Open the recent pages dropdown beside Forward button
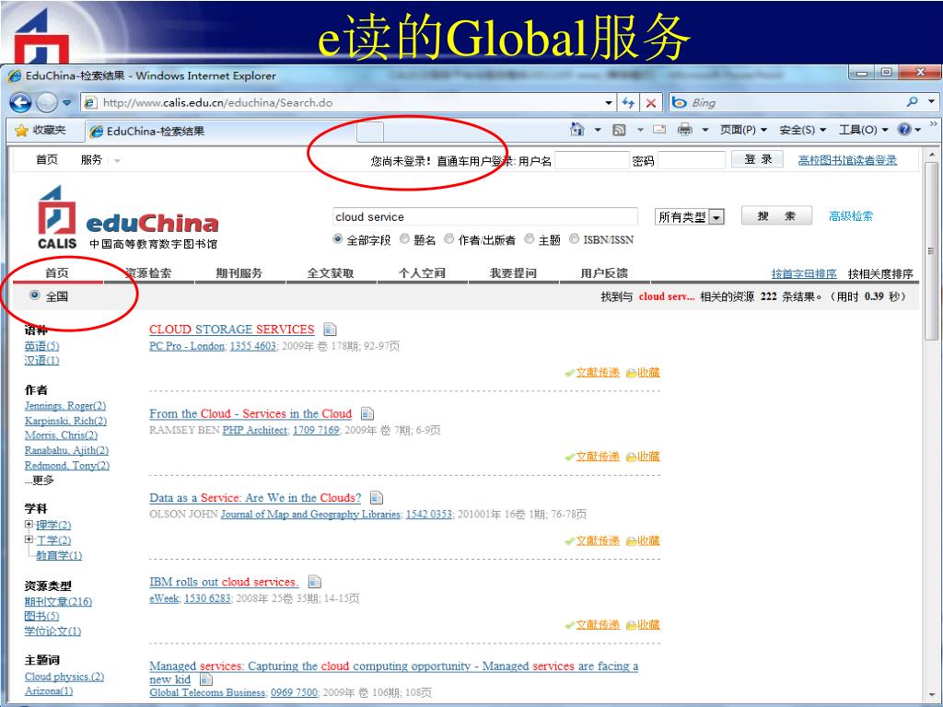Image resolution: width=943 pixels, height=707 pixels. (66, 103)
